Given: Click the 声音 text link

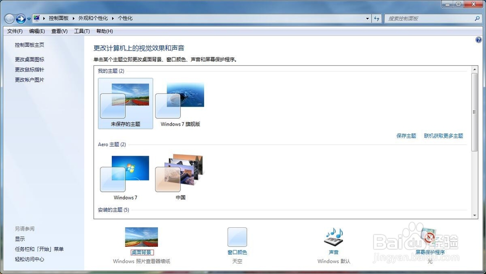Looking at the screenshot, I should click(x=334, y=252).
